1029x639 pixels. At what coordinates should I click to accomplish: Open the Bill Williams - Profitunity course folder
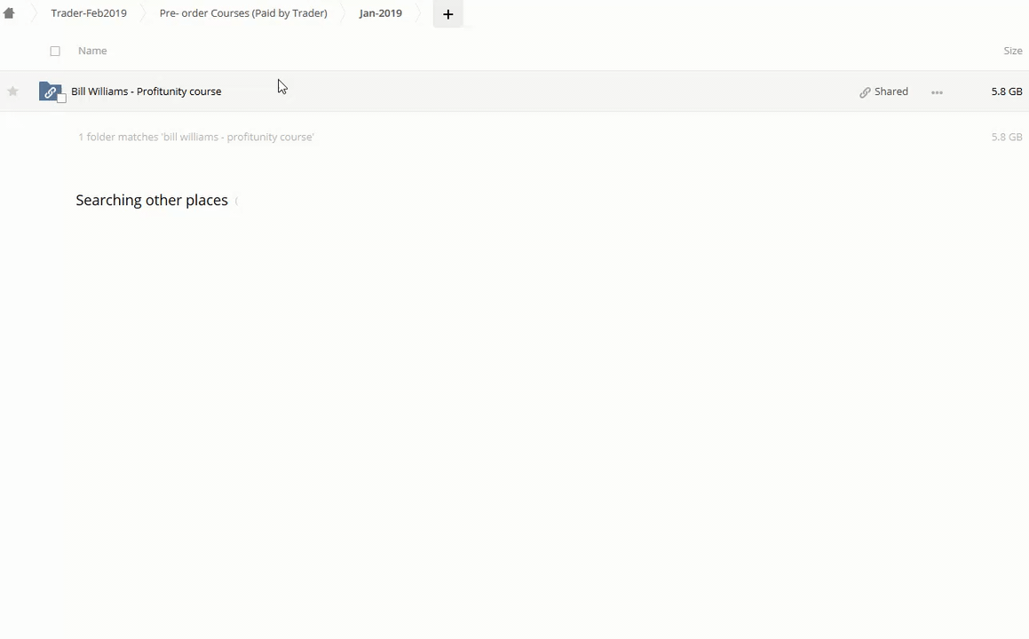146,91
